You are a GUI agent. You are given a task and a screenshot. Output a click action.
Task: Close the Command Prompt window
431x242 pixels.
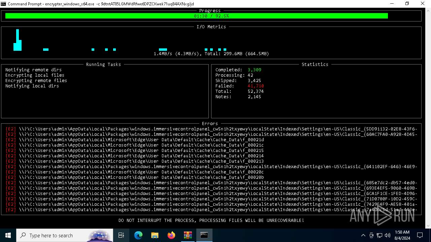(423, 4)
